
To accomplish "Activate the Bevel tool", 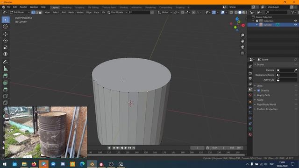I will pyautogui.click(x=5, y=89).
